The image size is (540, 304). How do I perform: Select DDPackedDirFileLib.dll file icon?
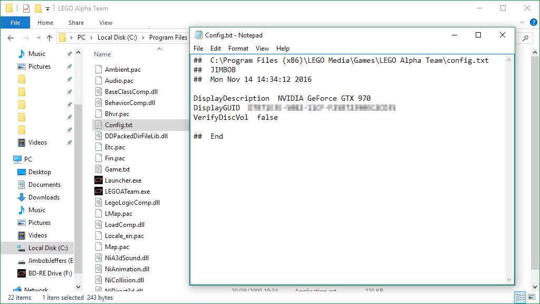[99, 136]
